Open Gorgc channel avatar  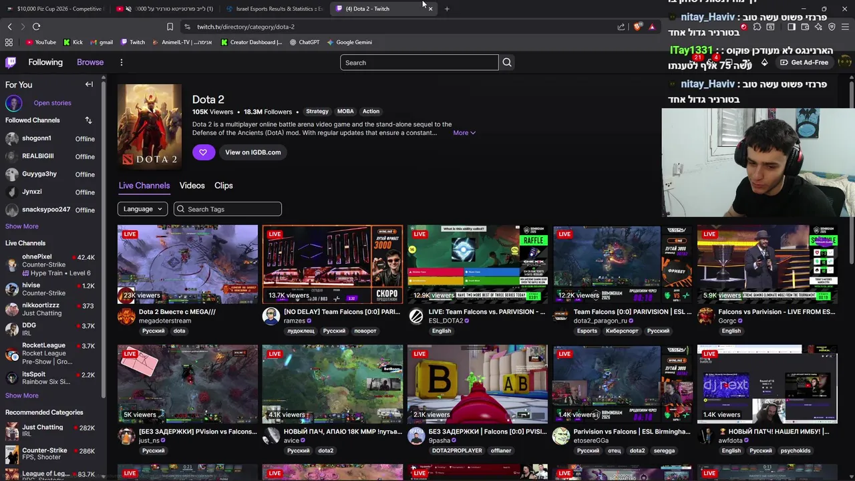point(706,317)
